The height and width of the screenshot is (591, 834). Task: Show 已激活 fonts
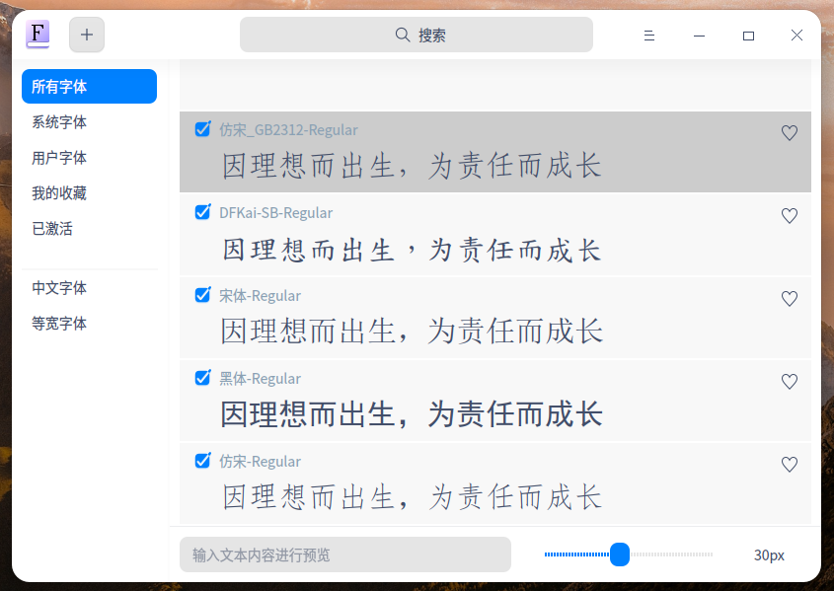point(90,229)
